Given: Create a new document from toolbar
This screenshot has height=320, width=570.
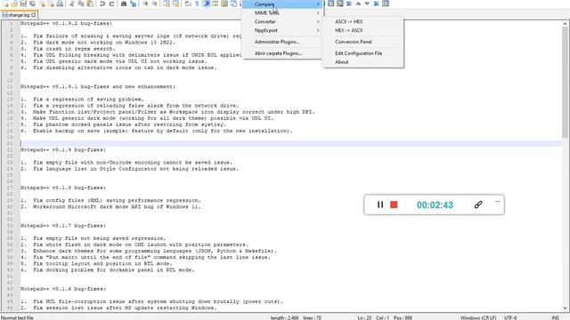Looking at the screenshot, I should point(5,4).
